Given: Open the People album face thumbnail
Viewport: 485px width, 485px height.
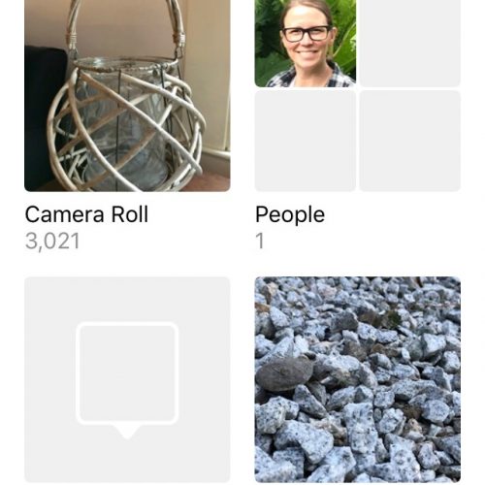Looking at the screenshot, I should pyautogui.click(x=306, y=44).
